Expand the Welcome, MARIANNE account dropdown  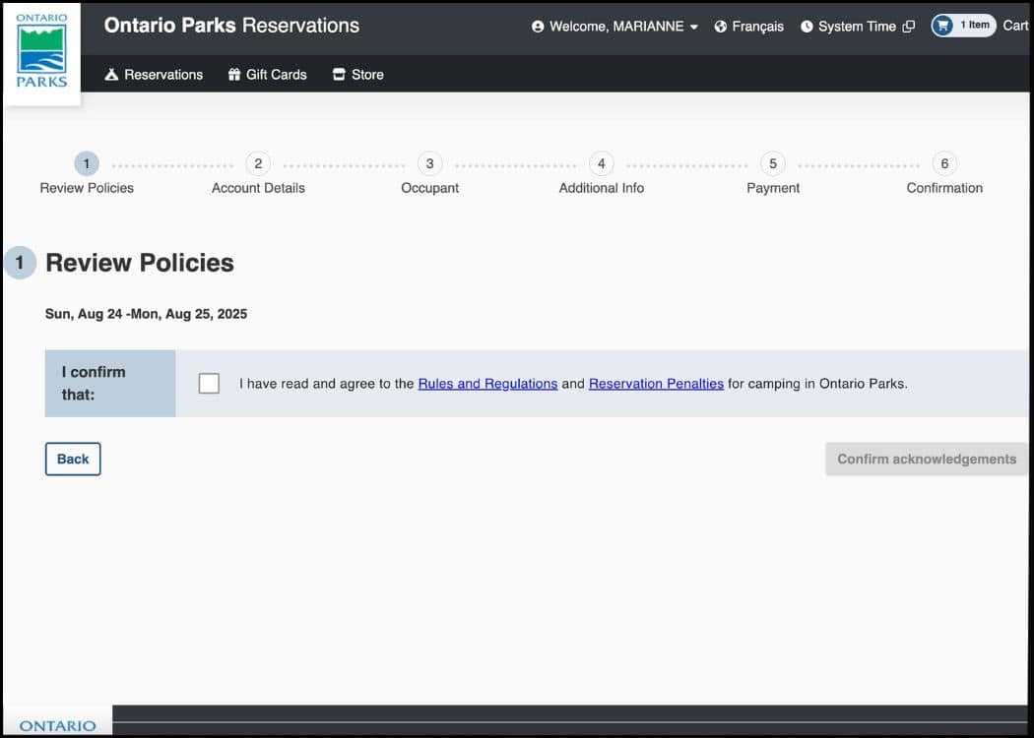[615, 27]
